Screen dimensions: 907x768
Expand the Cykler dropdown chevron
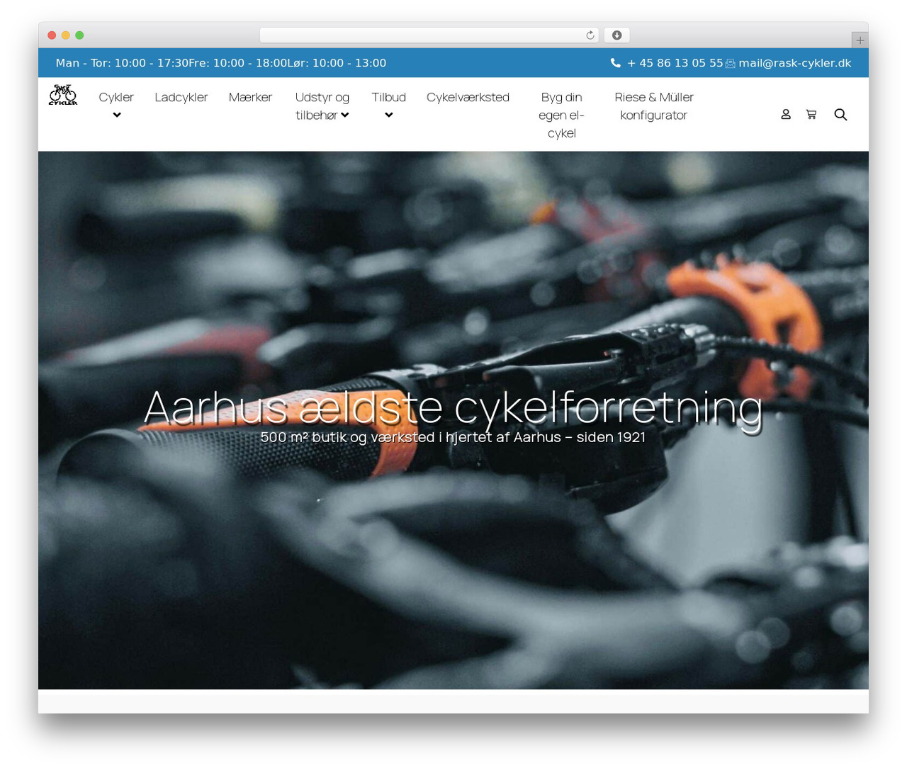click(x=117, y=115)
